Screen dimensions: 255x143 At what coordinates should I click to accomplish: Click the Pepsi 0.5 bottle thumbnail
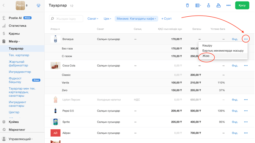55,111
